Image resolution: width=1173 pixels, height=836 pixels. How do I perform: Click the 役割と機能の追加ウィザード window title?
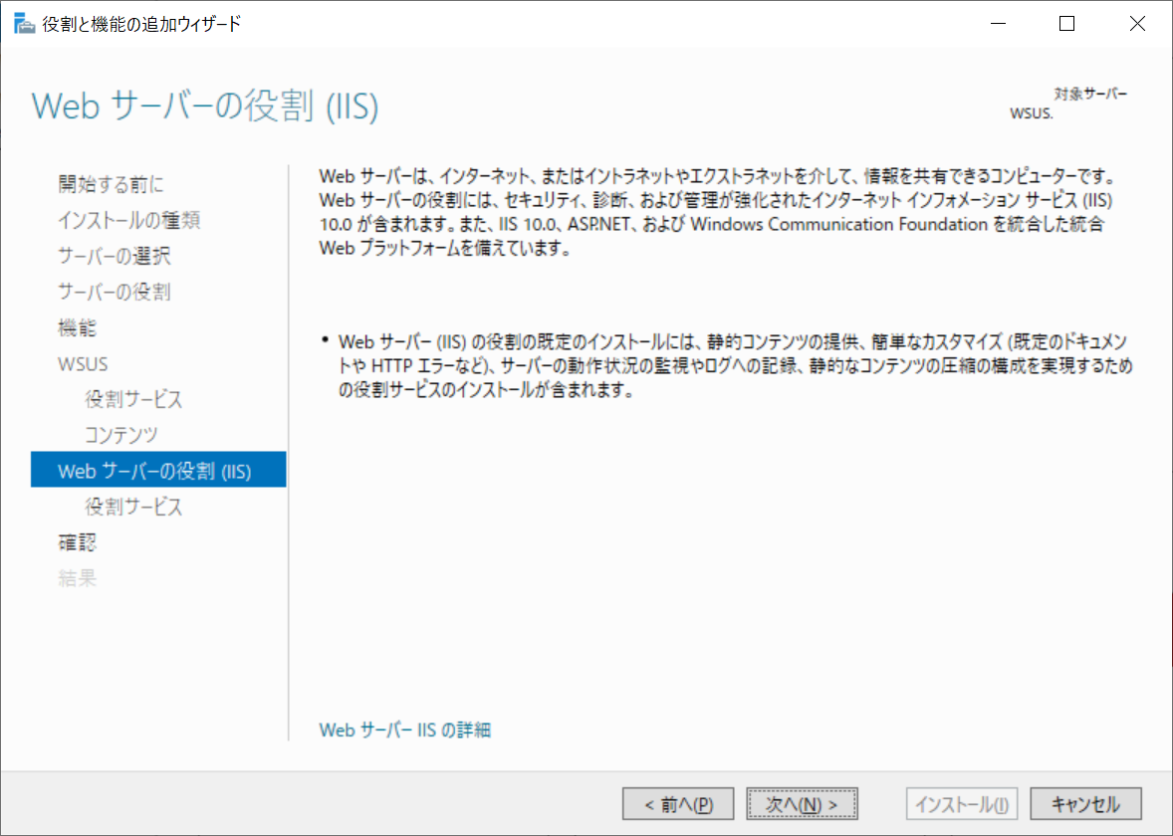pos(142,24)
